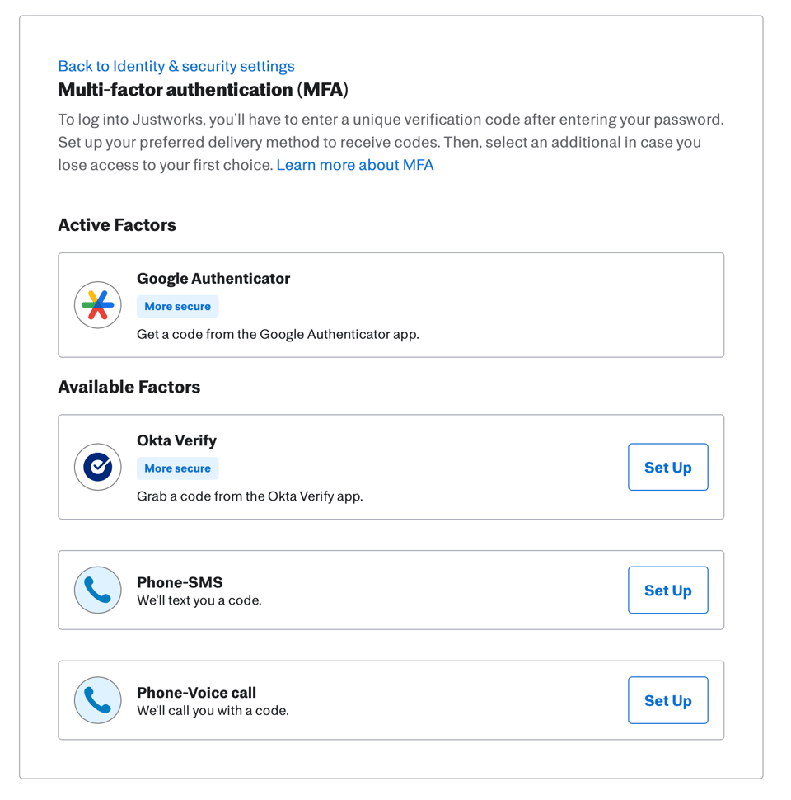Click the Phone-Voice call factor title
Screen dimensions: 791x800
(x=197, y=693)
